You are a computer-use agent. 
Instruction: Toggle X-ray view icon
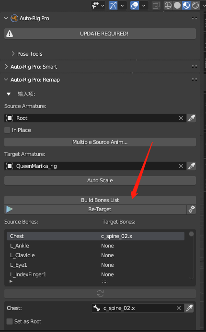(156, 5)
